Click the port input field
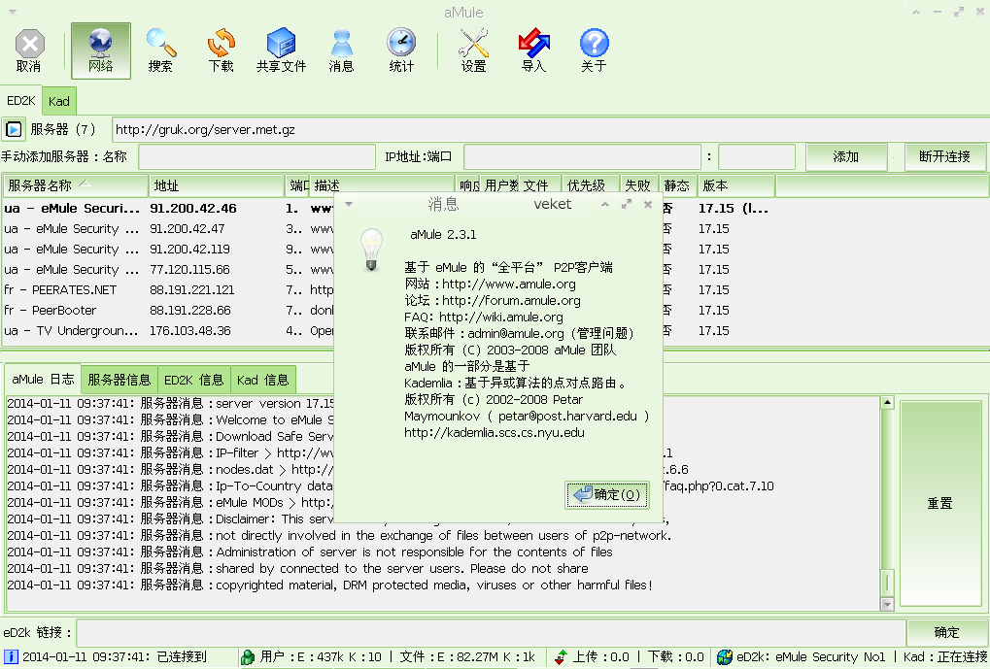990x669 pixels. [x=757, y=156]
